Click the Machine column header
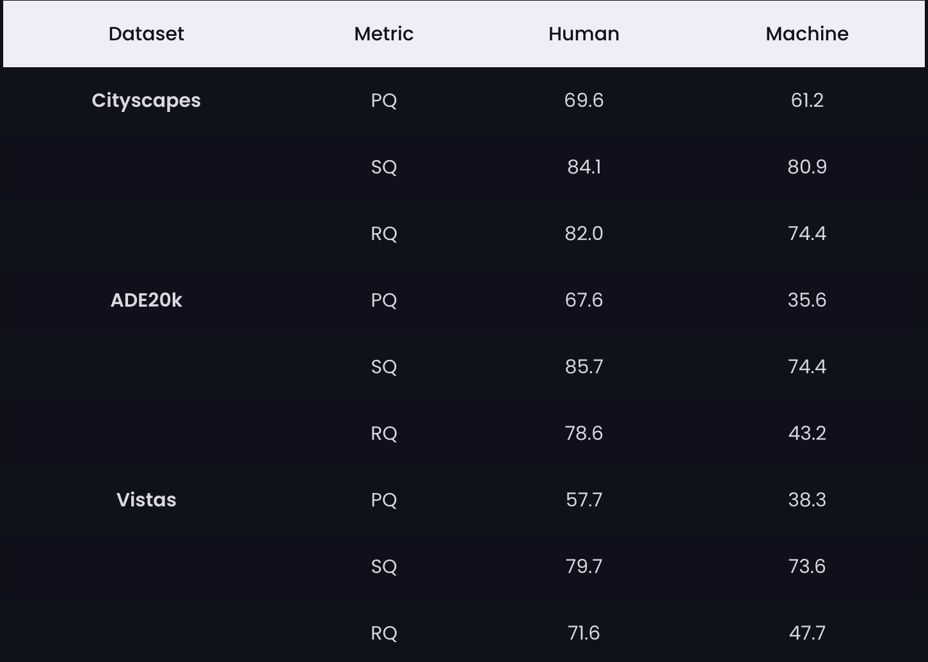Image resolution: width=928 pixels, height=662 pixels. pos(807,34)
